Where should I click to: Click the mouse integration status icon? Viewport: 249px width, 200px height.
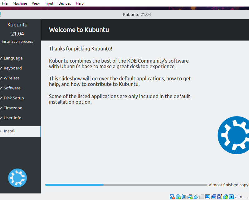click(x=226, y=197)
